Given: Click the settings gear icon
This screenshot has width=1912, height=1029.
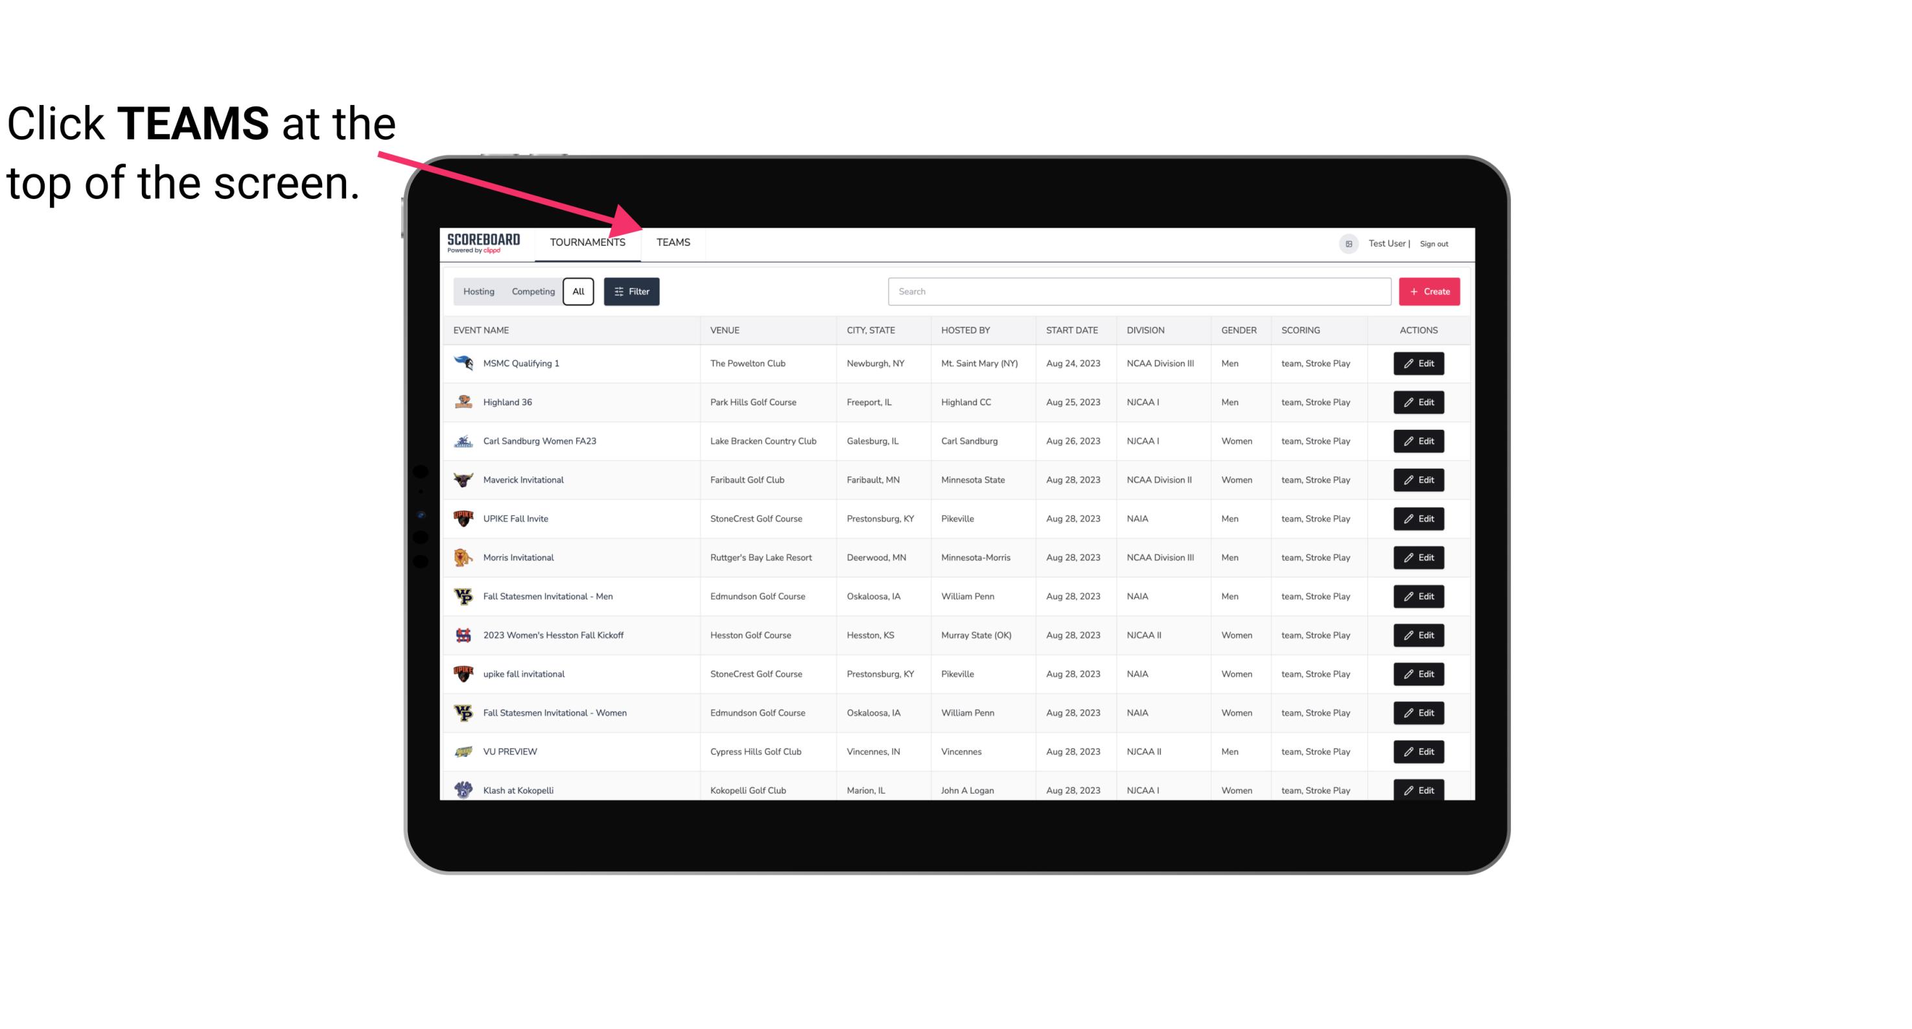Looking at the screenshot, I should tap(1347, 243).
